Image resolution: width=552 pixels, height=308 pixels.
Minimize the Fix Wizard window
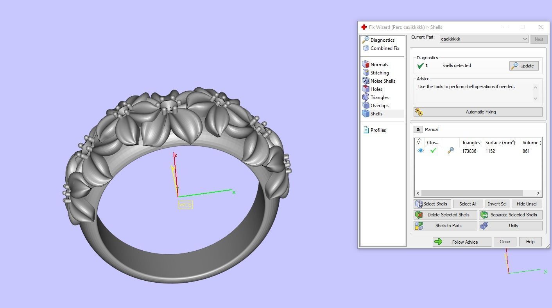click(x=505, y=27)
